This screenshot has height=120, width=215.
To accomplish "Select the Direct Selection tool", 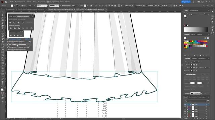I will [2, 15].
